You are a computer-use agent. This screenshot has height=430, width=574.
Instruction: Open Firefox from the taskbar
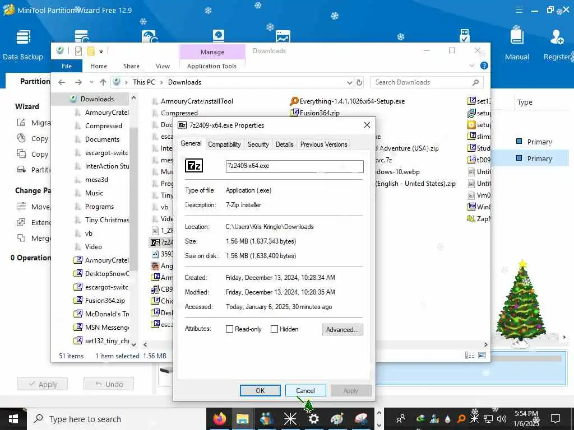220,419
